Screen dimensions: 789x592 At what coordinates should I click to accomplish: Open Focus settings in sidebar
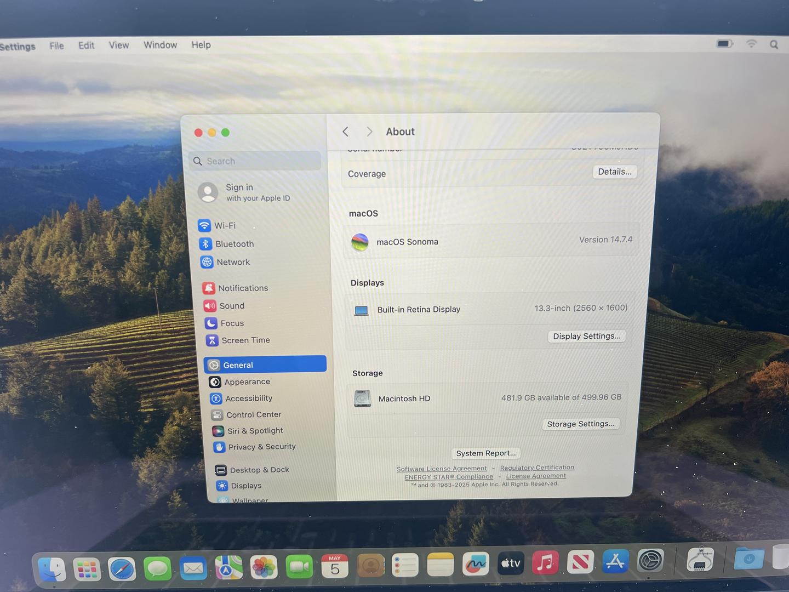tap(225, 323)
